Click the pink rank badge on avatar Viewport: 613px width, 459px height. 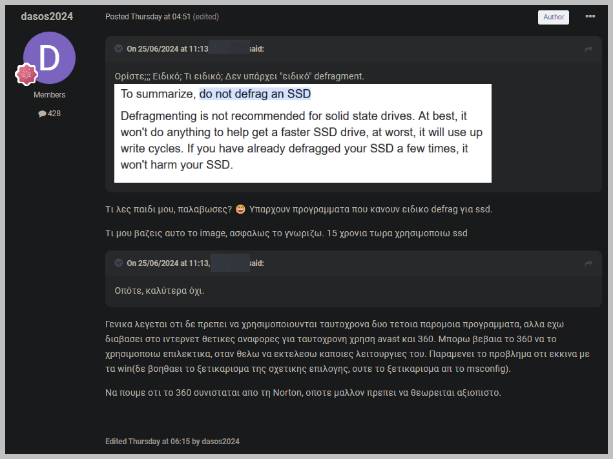26,74
